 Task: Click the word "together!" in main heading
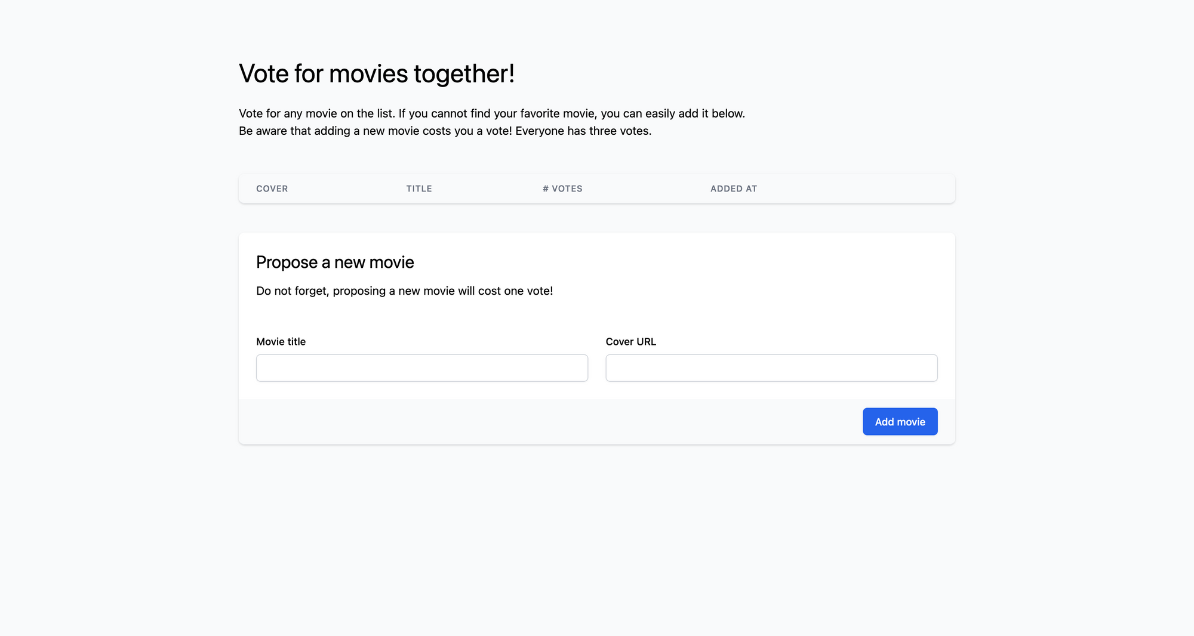click(x=464, y=74)
